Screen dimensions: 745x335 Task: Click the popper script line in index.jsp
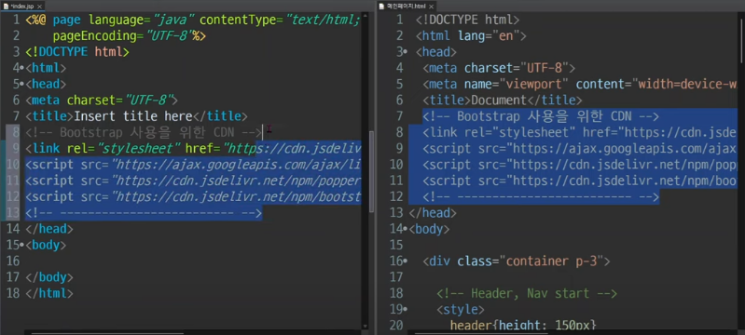[x=193, y=181]
